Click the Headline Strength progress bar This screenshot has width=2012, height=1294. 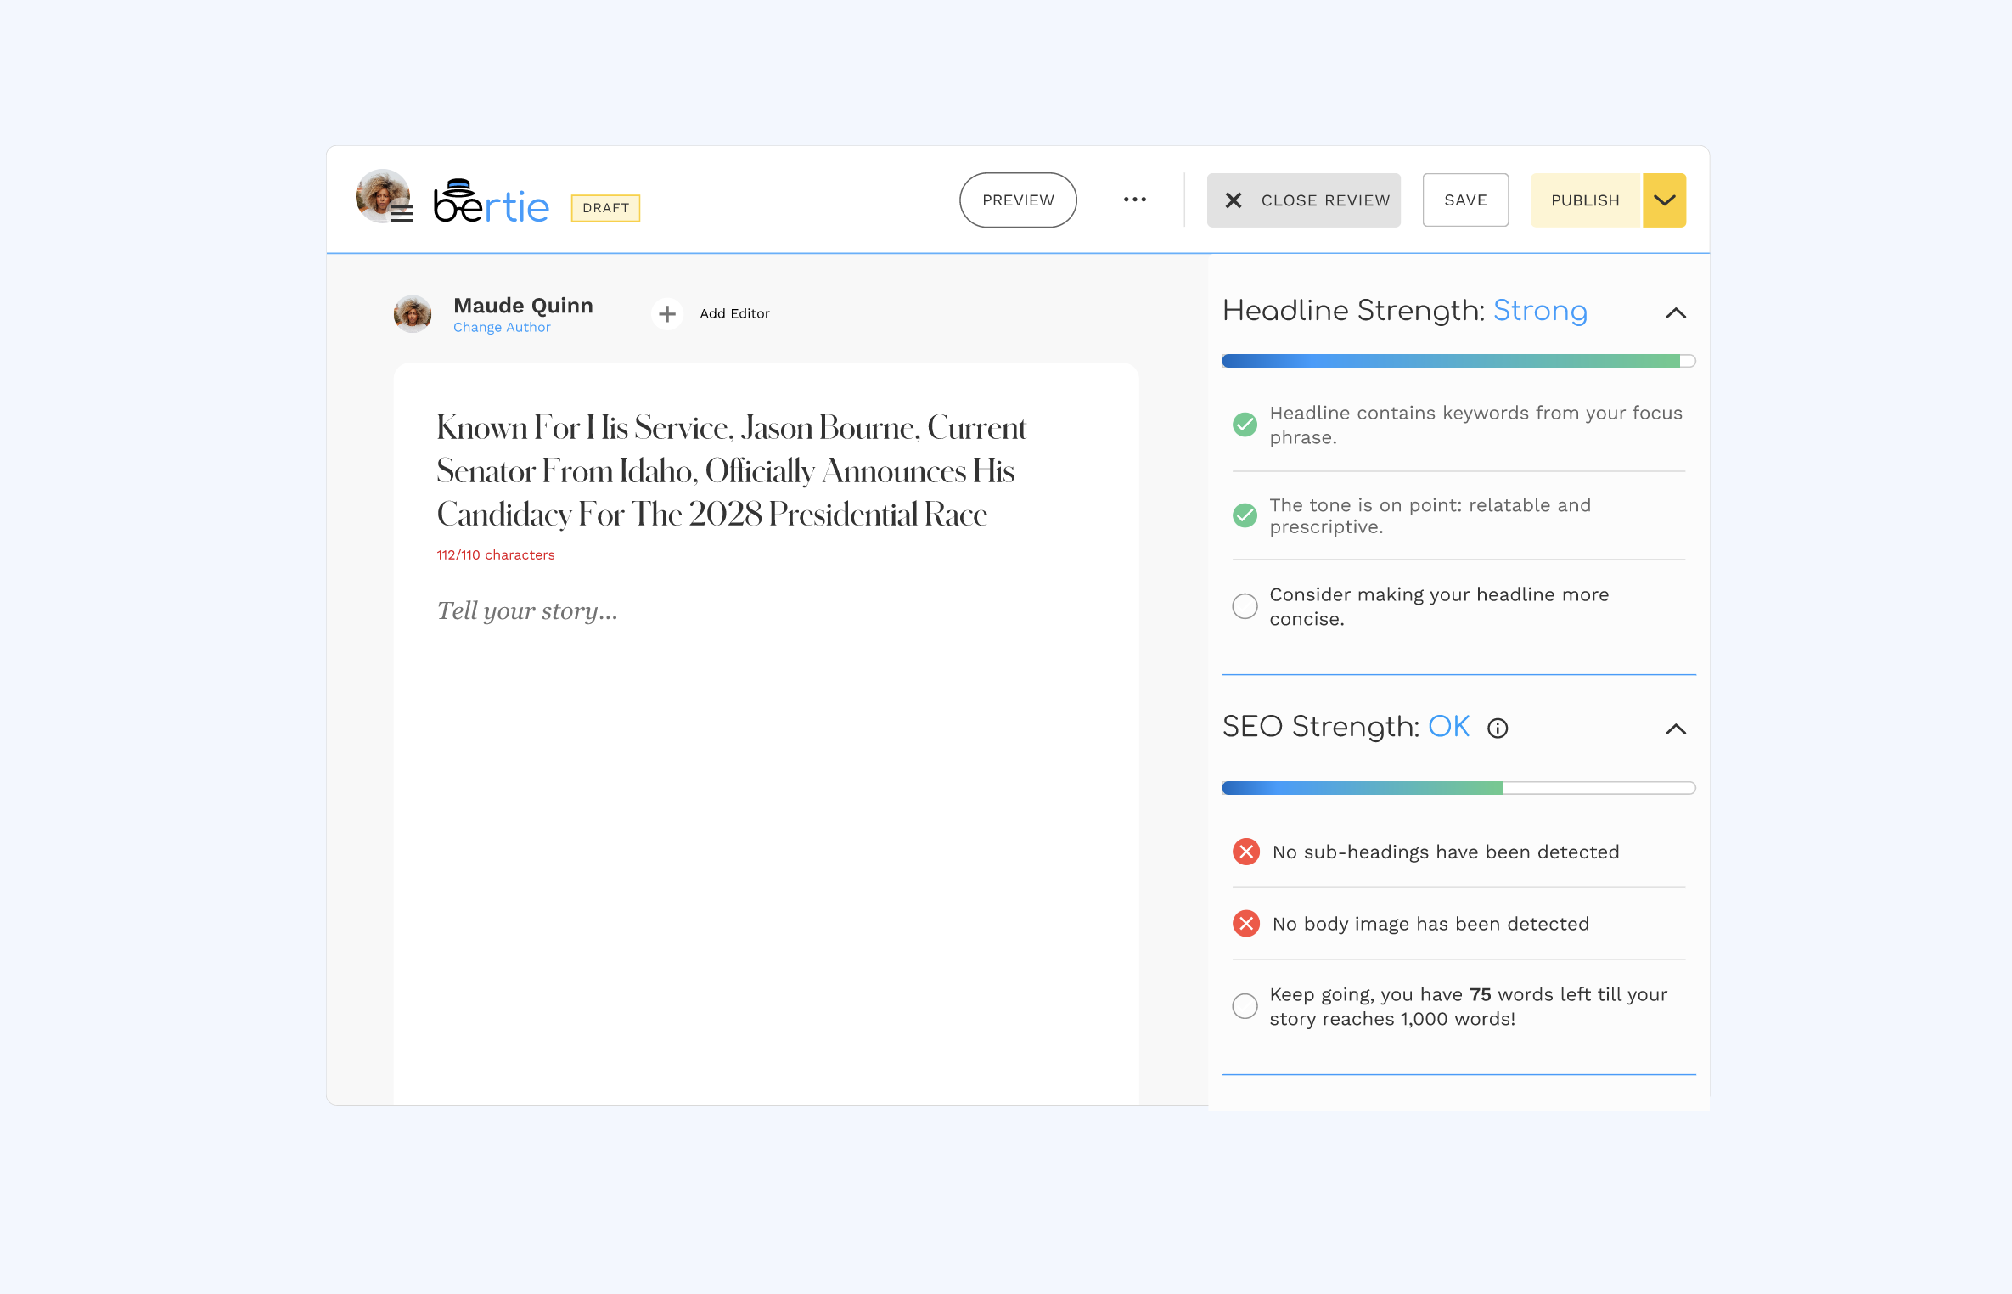[x=1458, y=361]
